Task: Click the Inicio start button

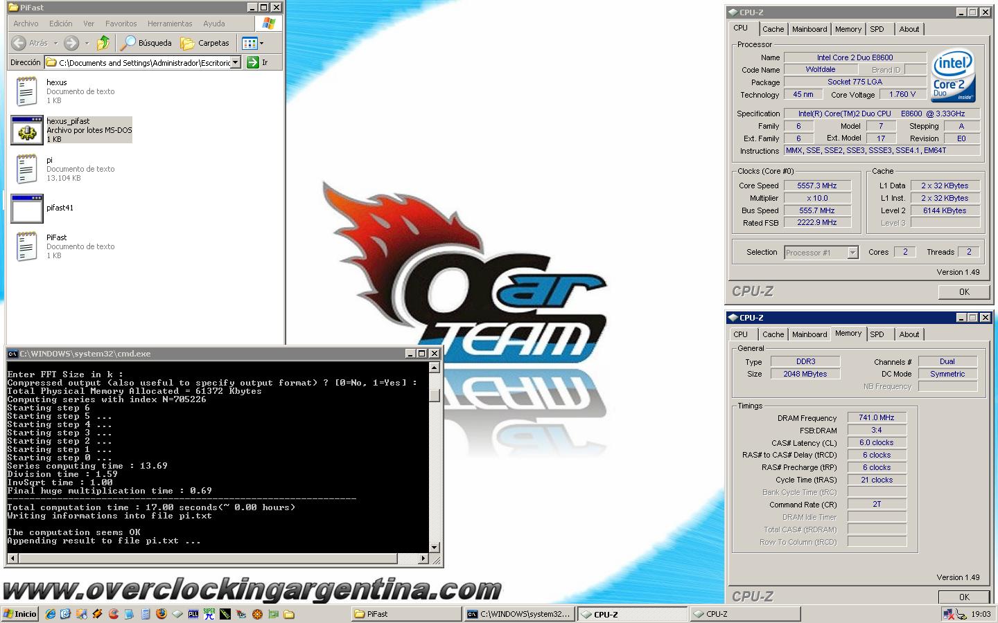Action: [20, 614]
